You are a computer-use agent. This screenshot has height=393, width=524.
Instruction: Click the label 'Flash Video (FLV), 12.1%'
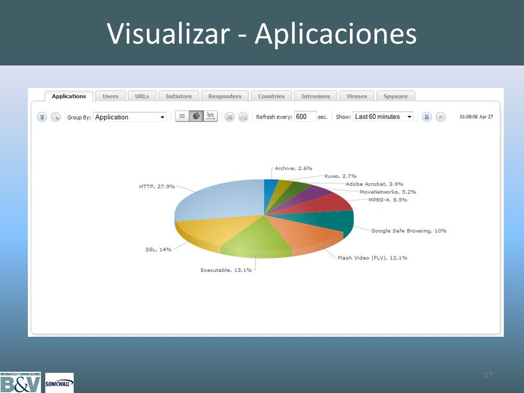pyautogui.click(x=372, y=258)
